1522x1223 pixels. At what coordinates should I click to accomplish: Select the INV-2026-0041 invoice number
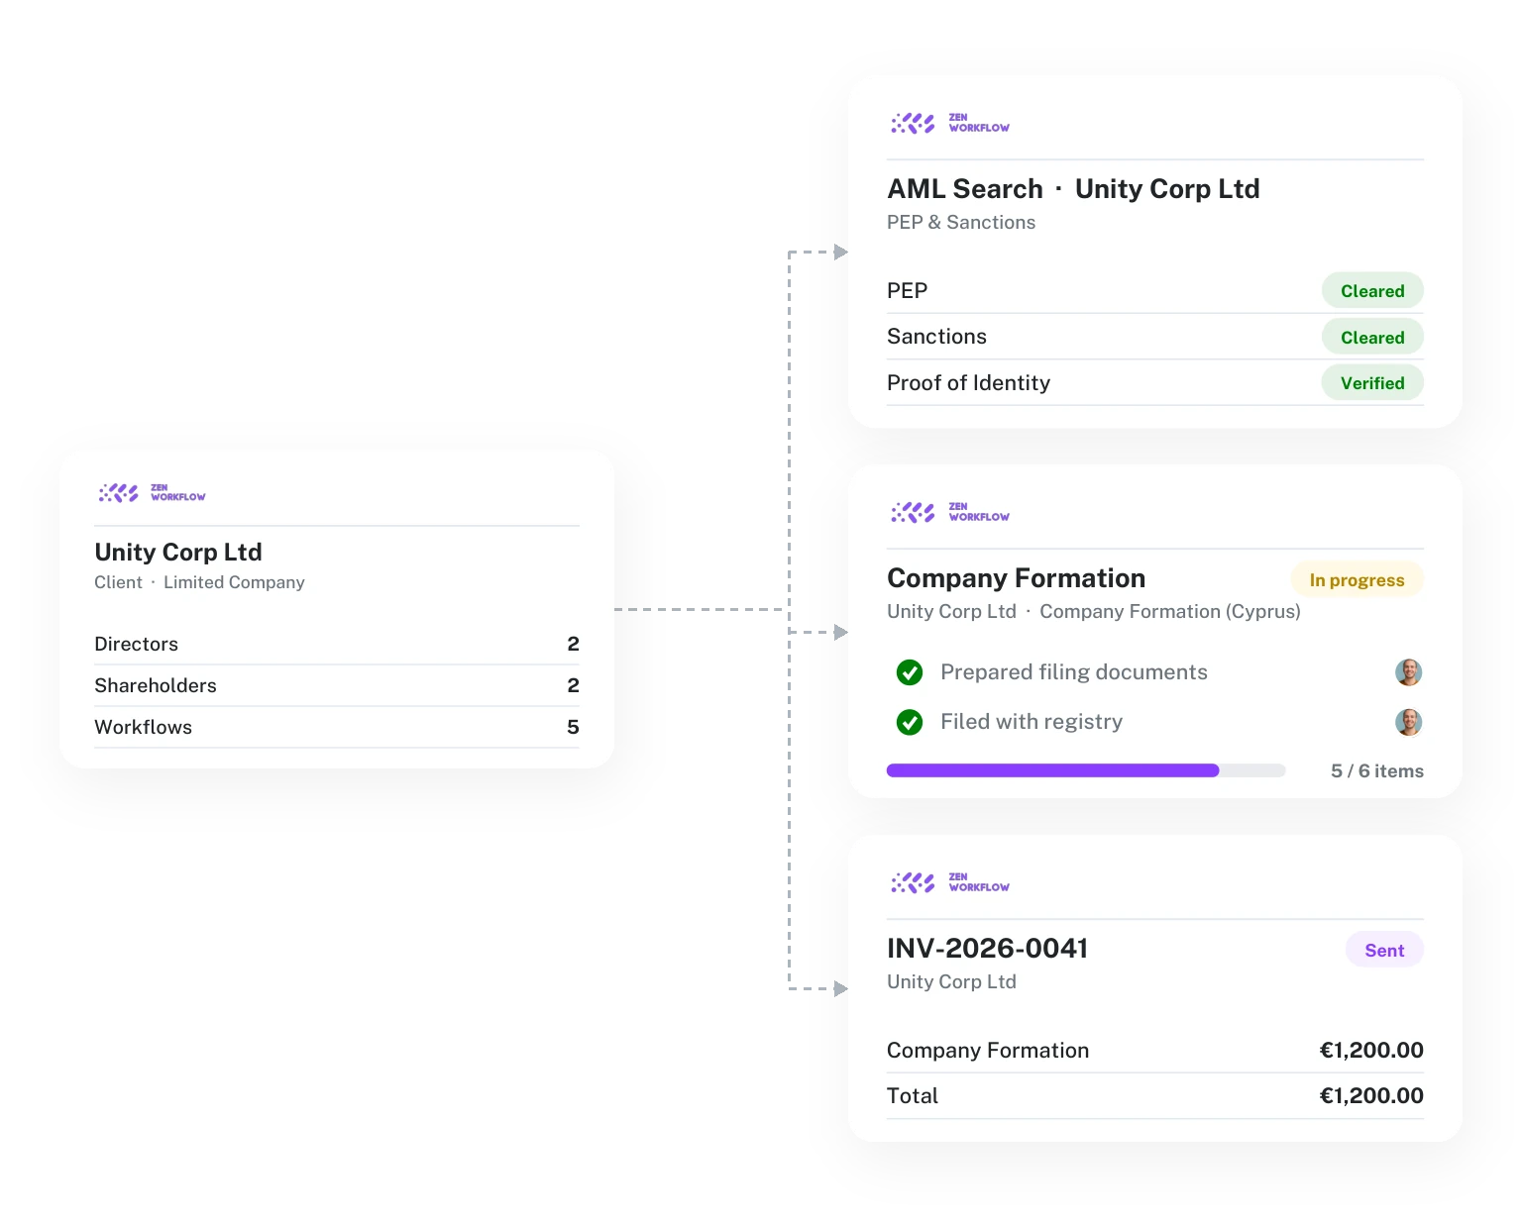click(987, 949)
